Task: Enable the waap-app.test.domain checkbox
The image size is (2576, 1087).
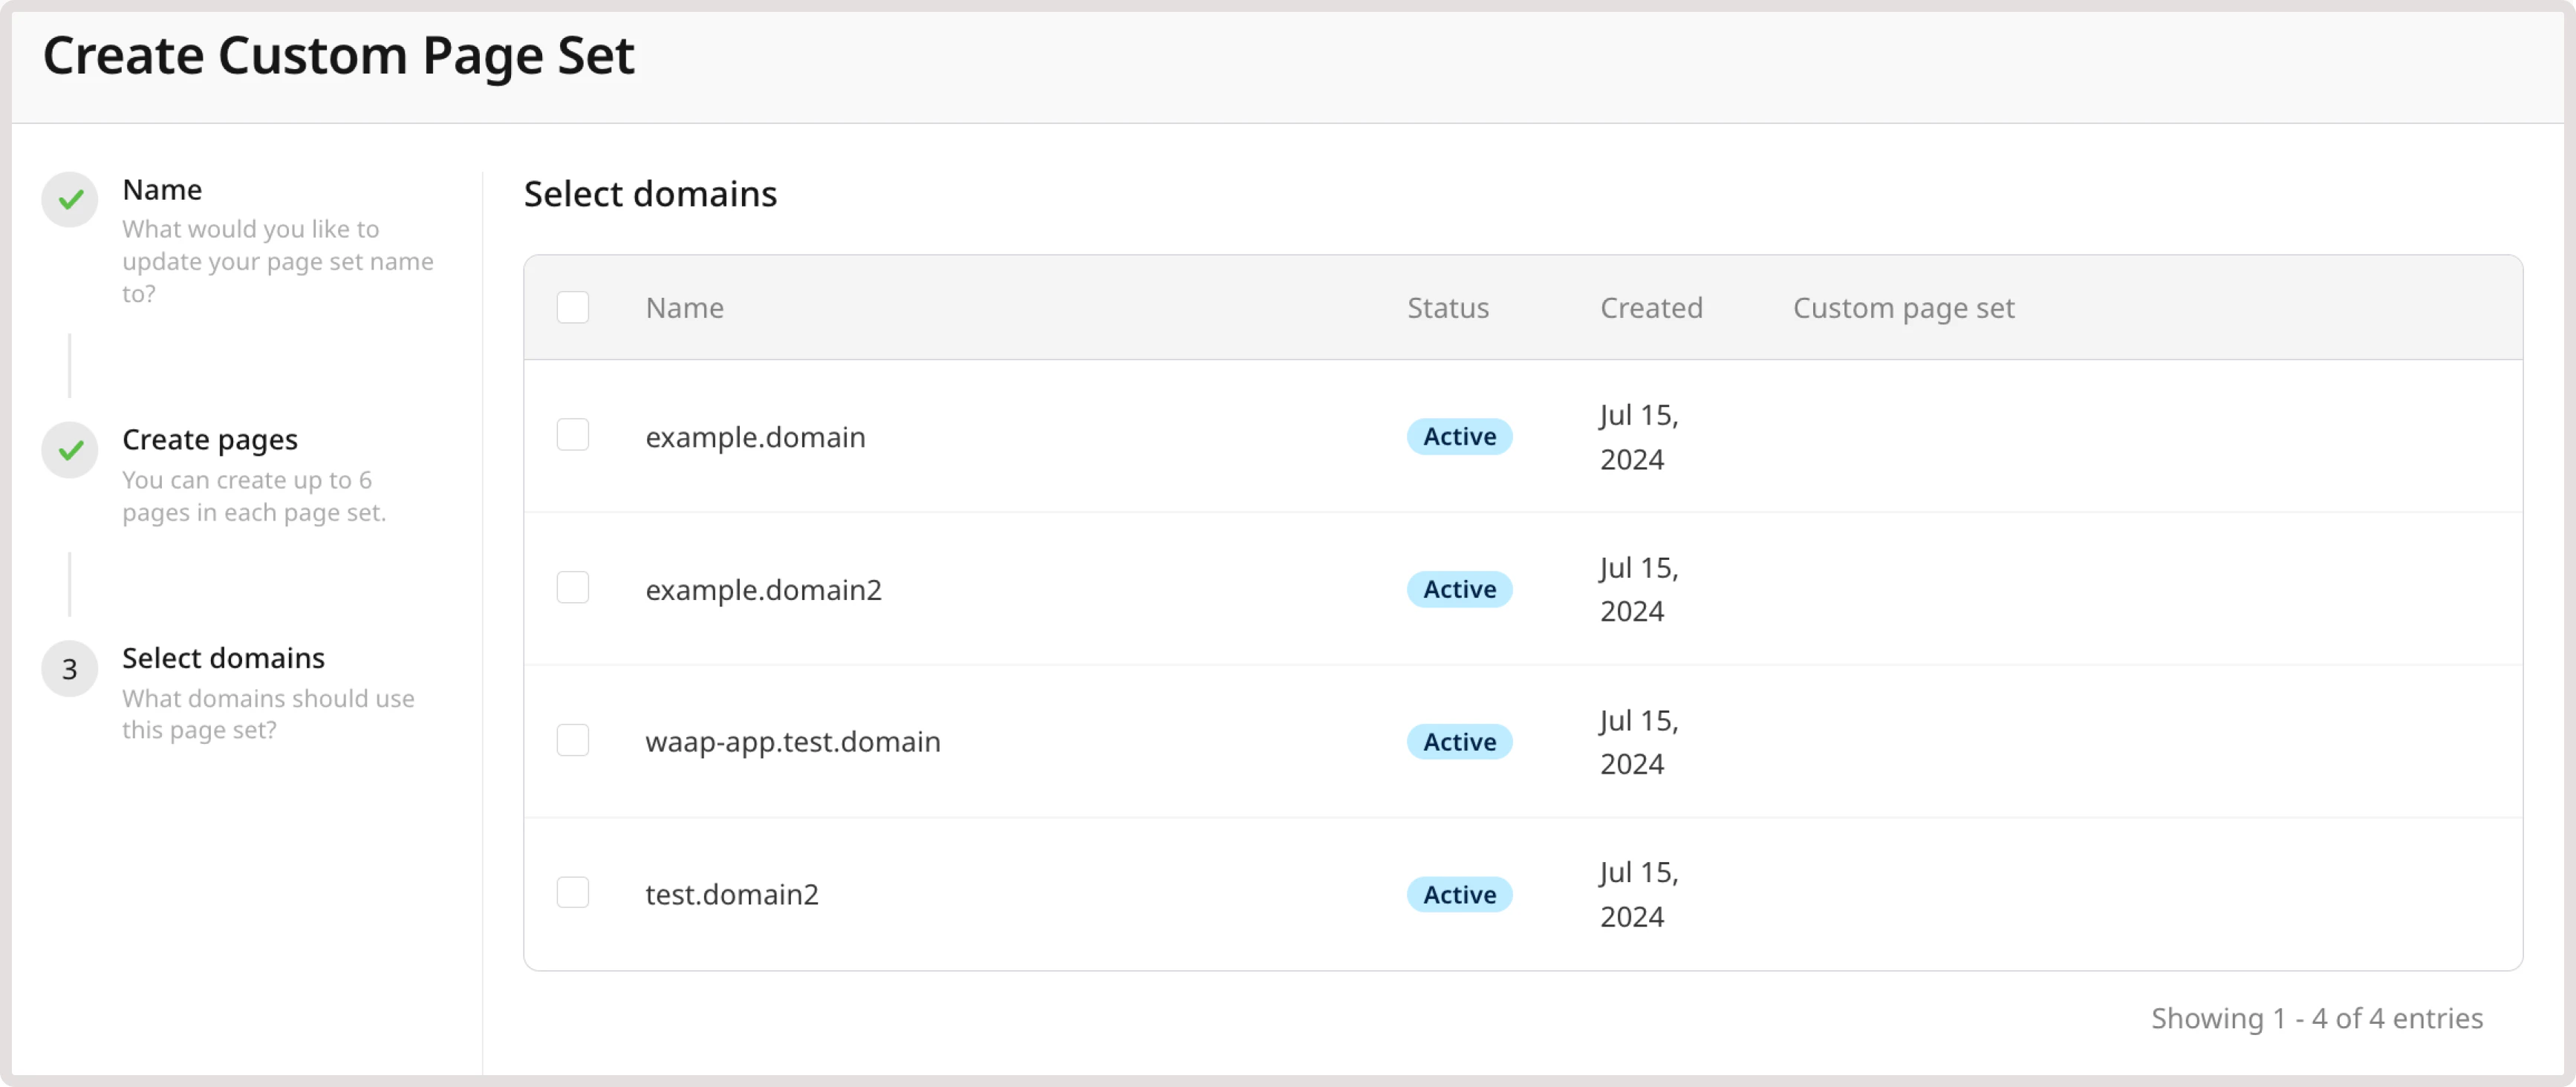Action: (x=573, y=740)
